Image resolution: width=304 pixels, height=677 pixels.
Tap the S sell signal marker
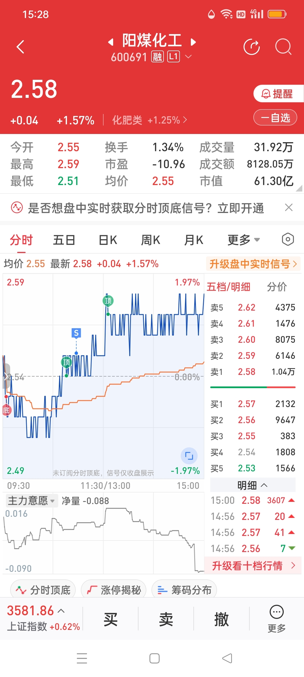click(76, 333)
